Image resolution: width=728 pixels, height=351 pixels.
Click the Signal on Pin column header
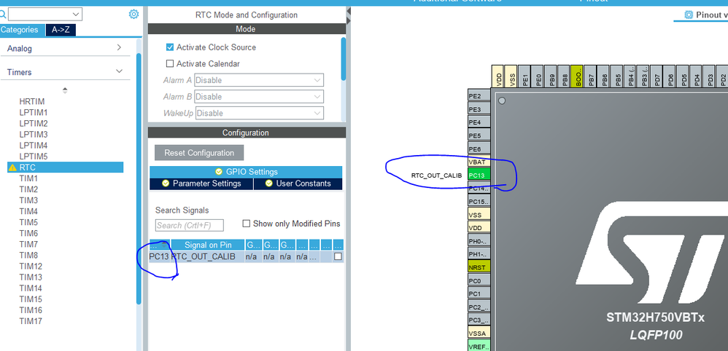pyautogui.click(x=208, y=245)
